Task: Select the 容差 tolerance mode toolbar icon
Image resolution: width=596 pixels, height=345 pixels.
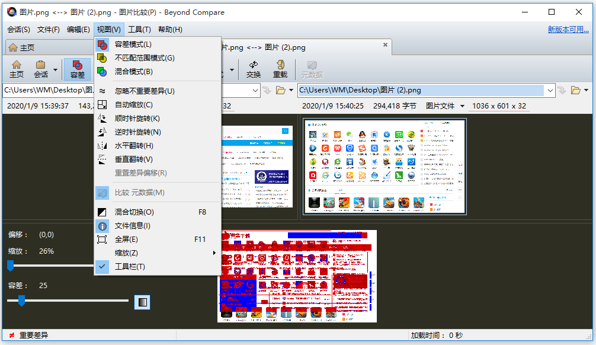Action: coord(77,69)
